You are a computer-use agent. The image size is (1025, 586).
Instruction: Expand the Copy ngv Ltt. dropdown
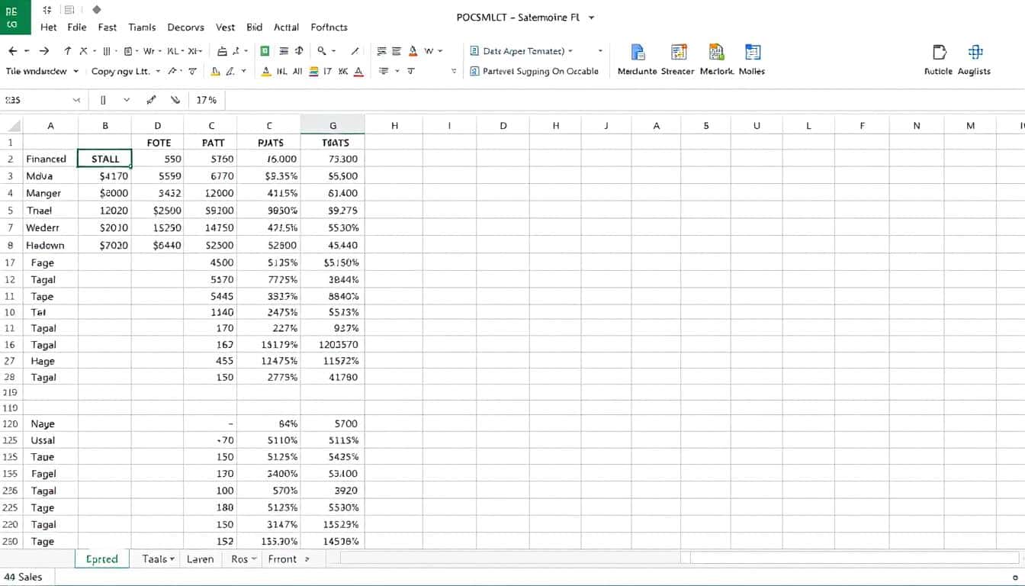coord(158,71)
